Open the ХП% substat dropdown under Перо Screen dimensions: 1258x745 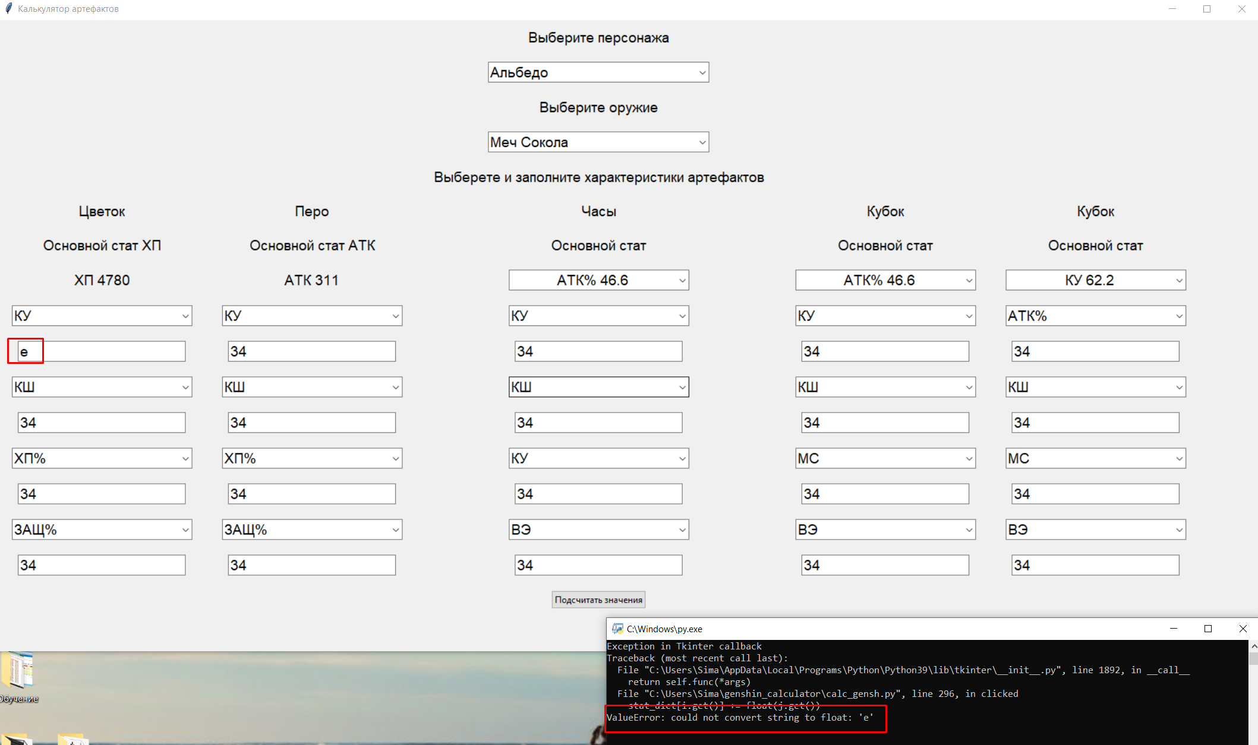click(312, 458)
